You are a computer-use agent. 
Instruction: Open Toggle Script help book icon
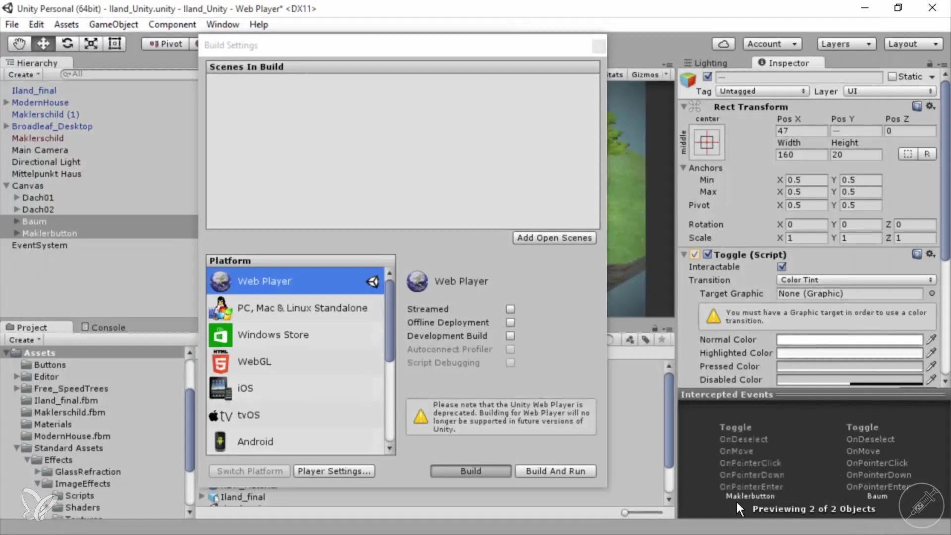(x=917, y=254)
